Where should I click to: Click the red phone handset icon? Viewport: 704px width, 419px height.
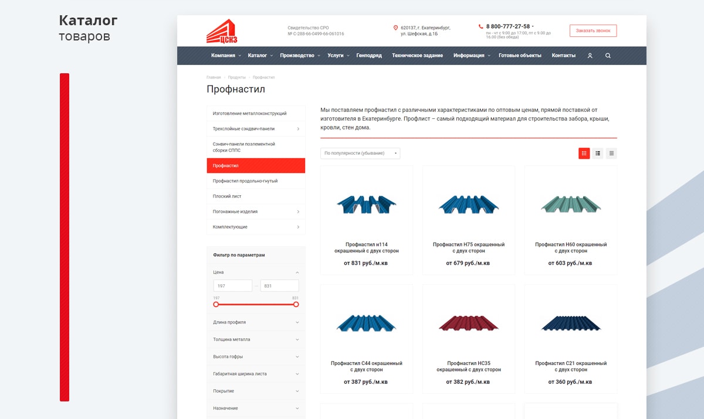pos(481,26)
